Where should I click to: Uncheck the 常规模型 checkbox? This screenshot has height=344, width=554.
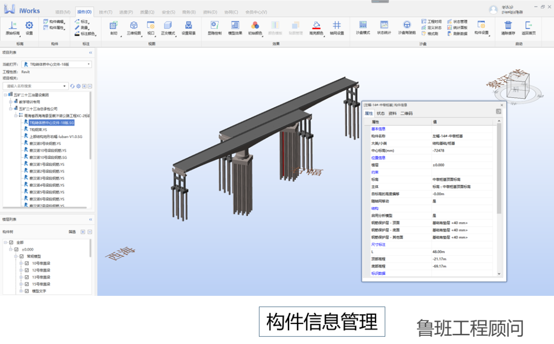pos(22,256)
